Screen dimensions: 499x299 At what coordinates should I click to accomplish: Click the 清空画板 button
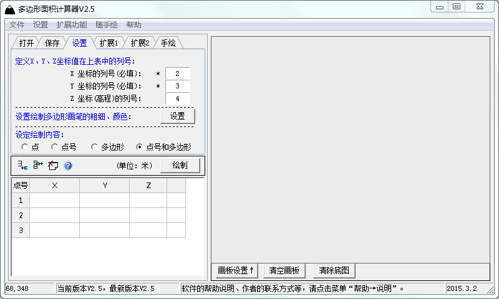pyautogui.click(x=284, y=271)
